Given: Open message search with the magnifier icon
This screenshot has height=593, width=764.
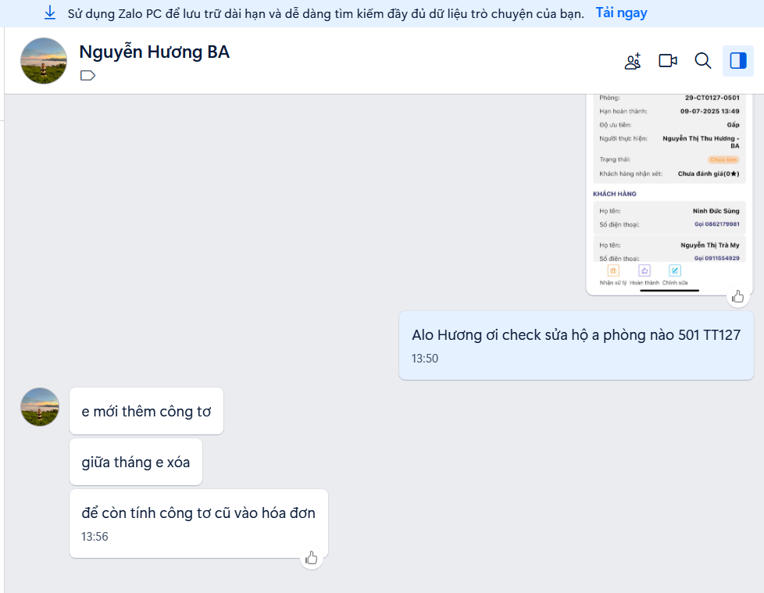Looking at the screenshot, I should click(x=703, y=61).
